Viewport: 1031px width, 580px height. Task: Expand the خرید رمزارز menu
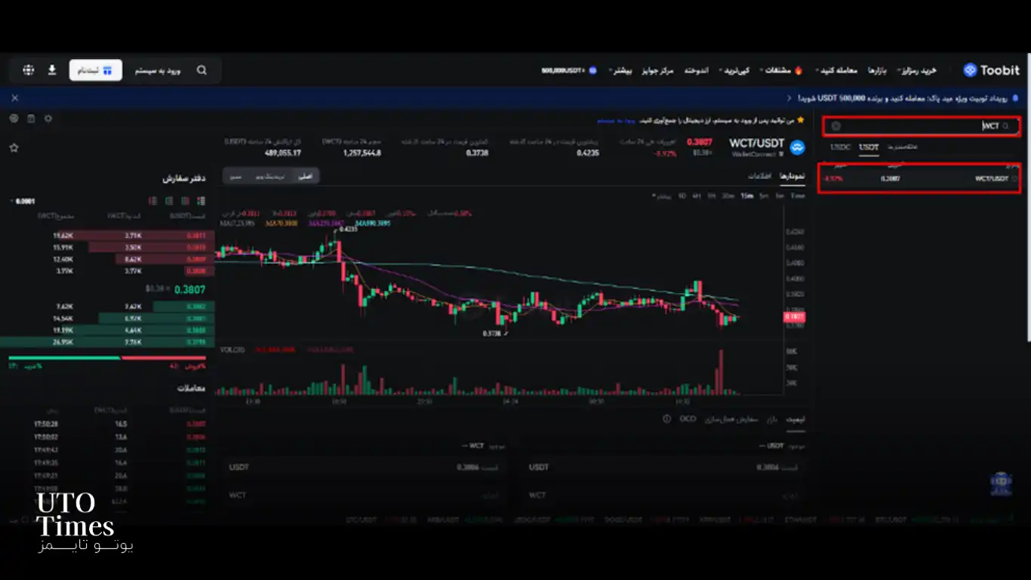(x=916, y=70)
